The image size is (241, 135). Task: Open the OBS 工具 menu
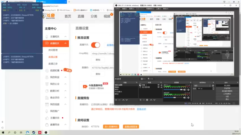point(158,9)
